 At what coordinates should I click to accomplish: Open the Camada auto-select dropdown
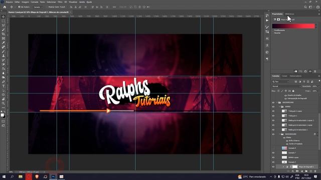coord(38,7)
